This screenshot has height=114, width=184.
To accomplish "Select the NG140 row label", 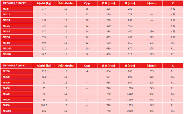I will pyautogui.click(x=17, y=54).
